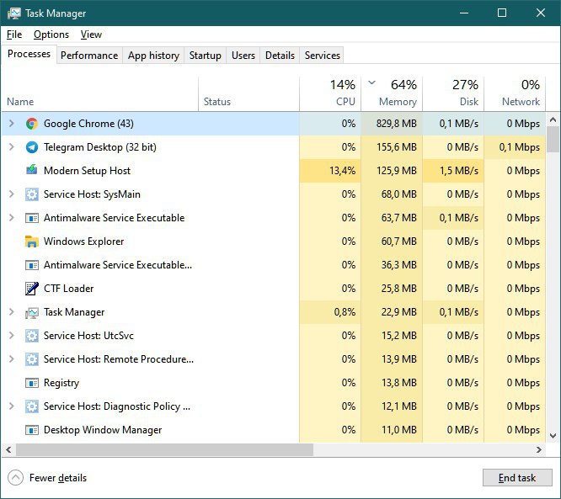
Task: Click the Modern Setup Host icon
Action: (x=32, y=170)
